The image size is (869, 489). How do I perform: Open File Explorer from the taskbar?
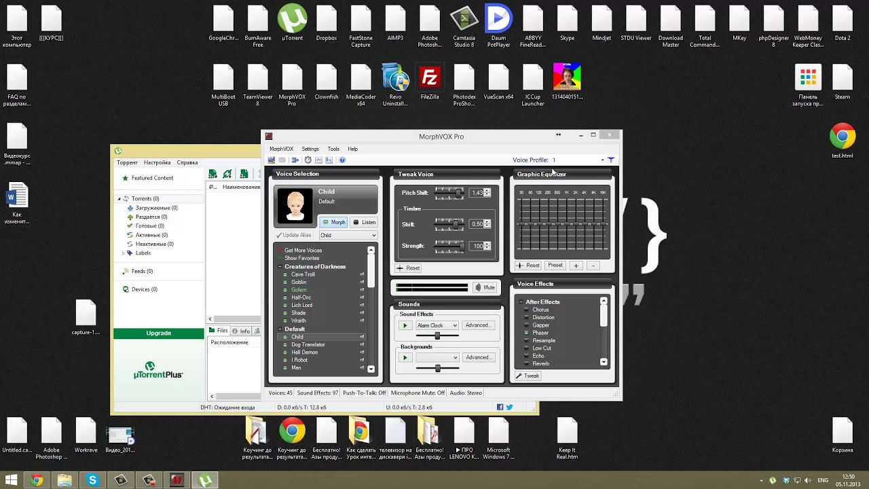64,480
